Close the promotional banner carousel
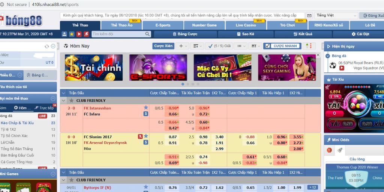This screenshot has height=192, width=384. pos(318,55)
